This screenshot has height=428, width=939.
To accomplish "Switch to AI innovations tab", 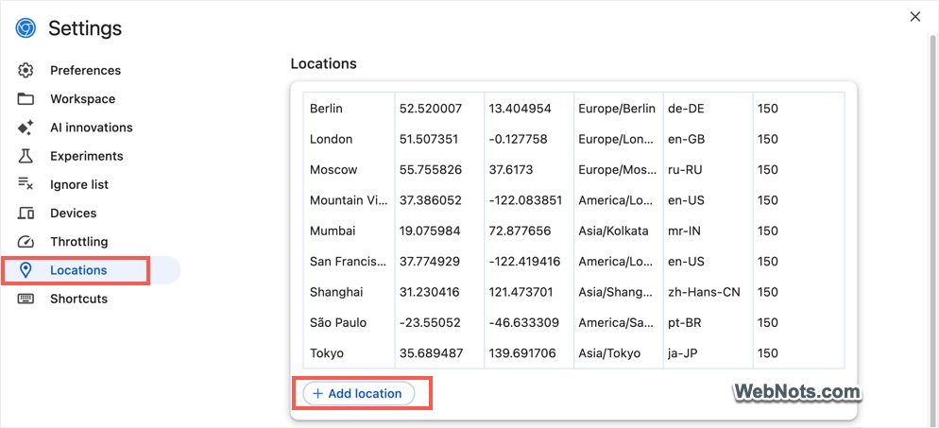I will [91, 128].
